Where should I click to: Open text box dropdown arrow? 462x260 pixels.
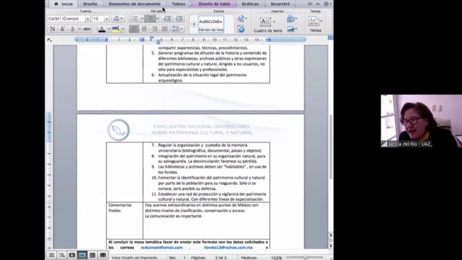coord(274,22)
